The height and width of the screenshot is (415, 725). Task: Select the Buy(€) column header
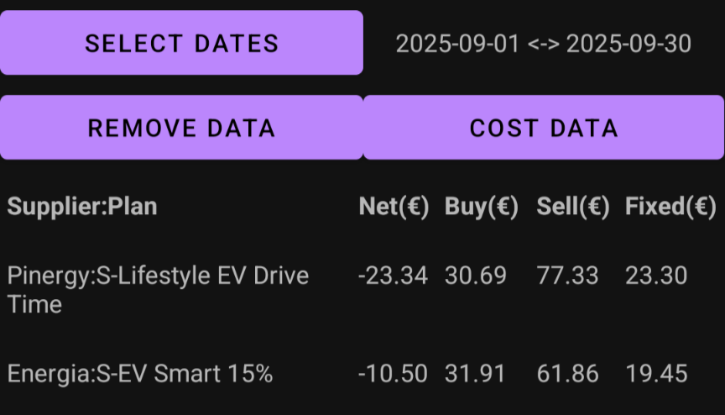[x=481, y=206]
